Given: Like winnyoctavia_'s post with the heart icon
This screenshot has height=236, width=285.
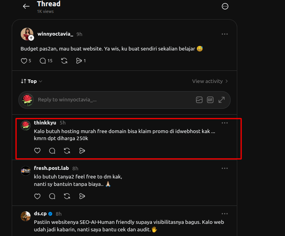Looking at the screenshot, I should (x=24, y=61).
